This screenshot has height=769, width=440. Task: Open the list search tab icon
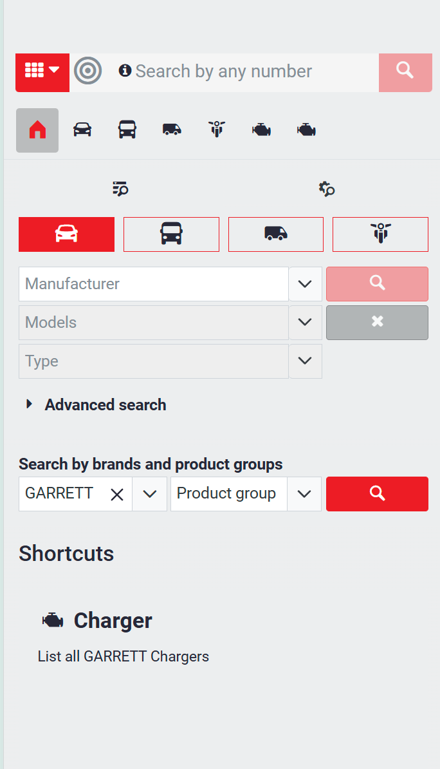pyautogui.click(x=120, y=189)
